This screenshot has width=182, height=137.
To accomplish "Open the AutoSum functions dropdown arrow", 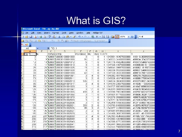I will point(100,37).
